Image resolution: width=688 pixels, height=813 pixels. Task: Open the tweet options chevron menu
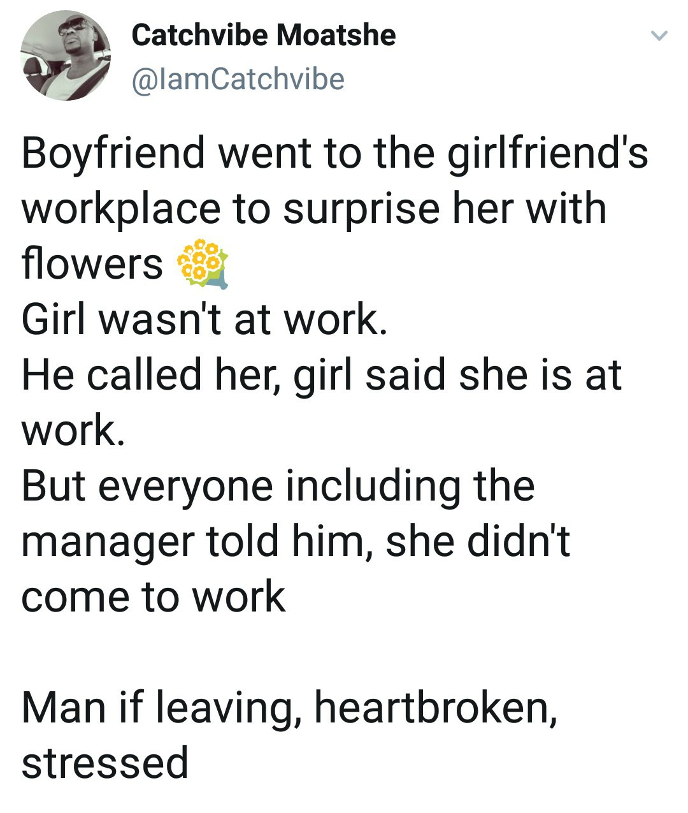[x=659, y=36]
